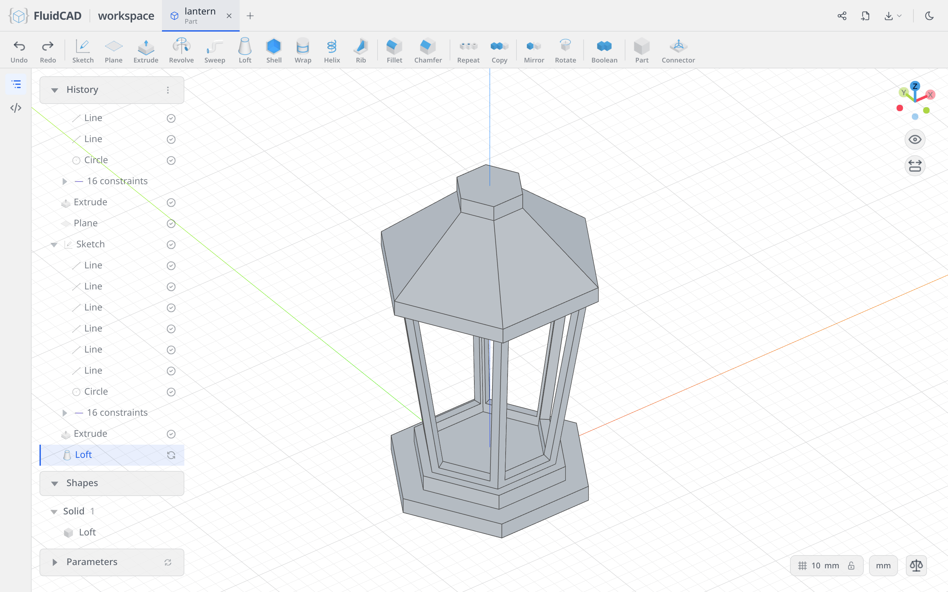Image resolution: width=948 pixels, height=592 pixels.
Task: Toggle the grid size lock icon
Action: coord(851,565)
